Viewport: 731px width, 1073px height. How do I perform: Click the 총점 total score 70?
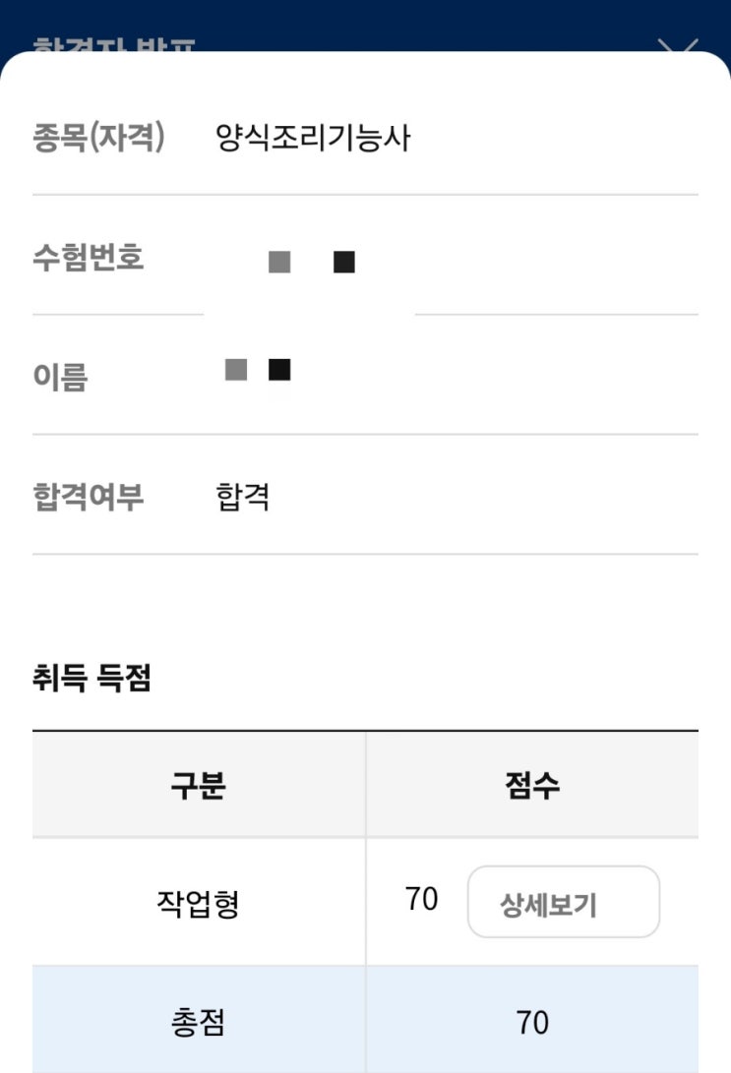[532, 1023]
